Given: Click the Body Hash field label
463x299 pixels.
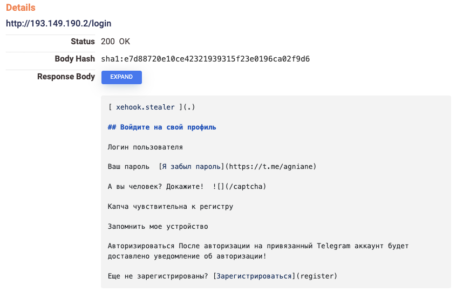Looking at the screenshot, I should click(x=74, y=59).
